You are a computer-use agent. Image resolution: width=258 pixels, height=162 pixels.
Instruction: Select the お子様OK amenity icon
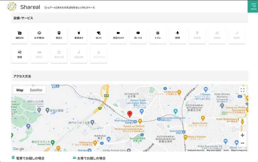39,36
